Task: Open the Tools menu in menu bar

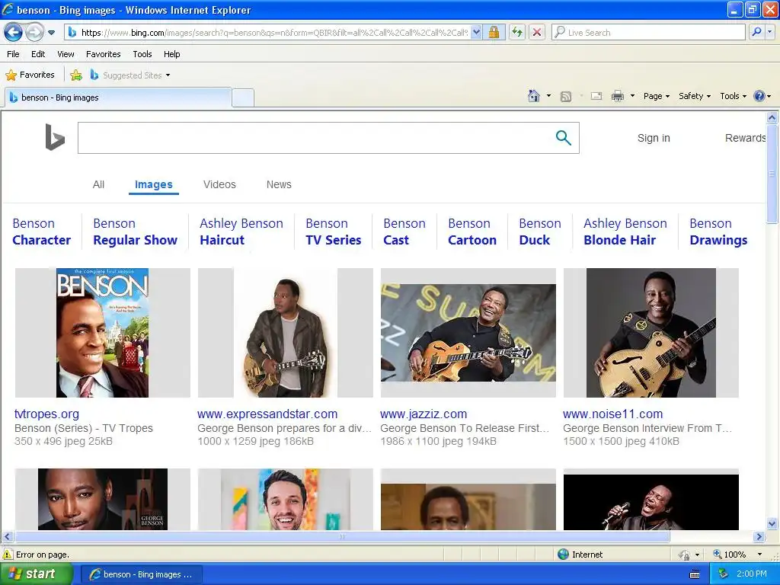Action: 142,54
